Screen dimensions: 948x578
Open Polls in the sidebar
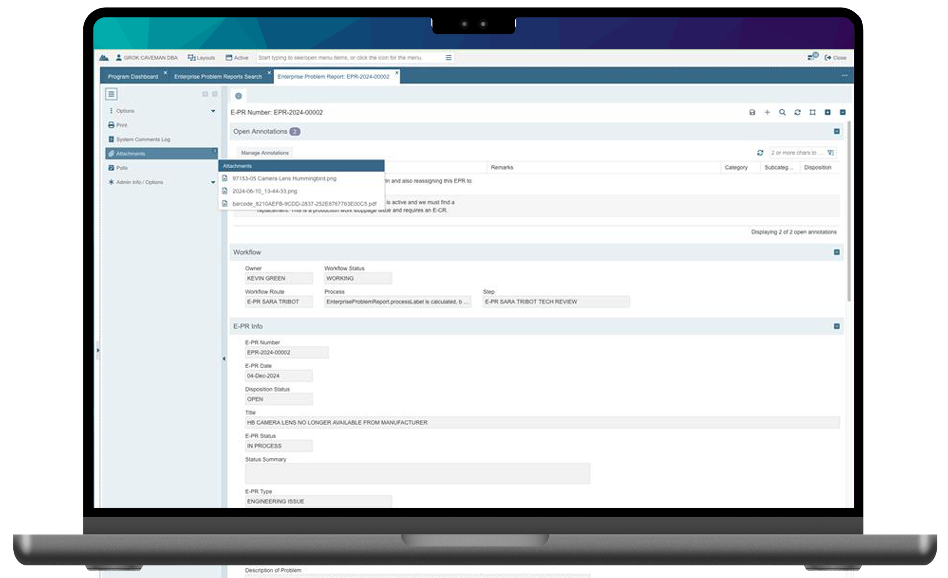coord(118,168)
